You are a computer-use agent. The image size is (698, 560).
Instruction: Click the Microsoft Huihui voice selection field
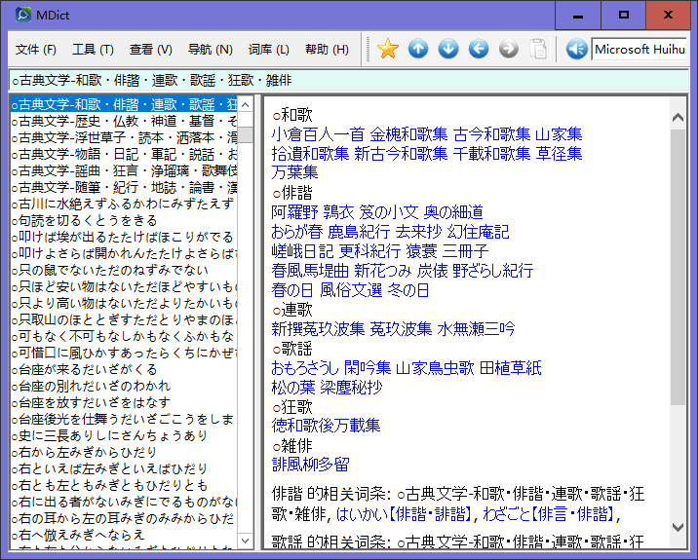[x=639, y=49]
